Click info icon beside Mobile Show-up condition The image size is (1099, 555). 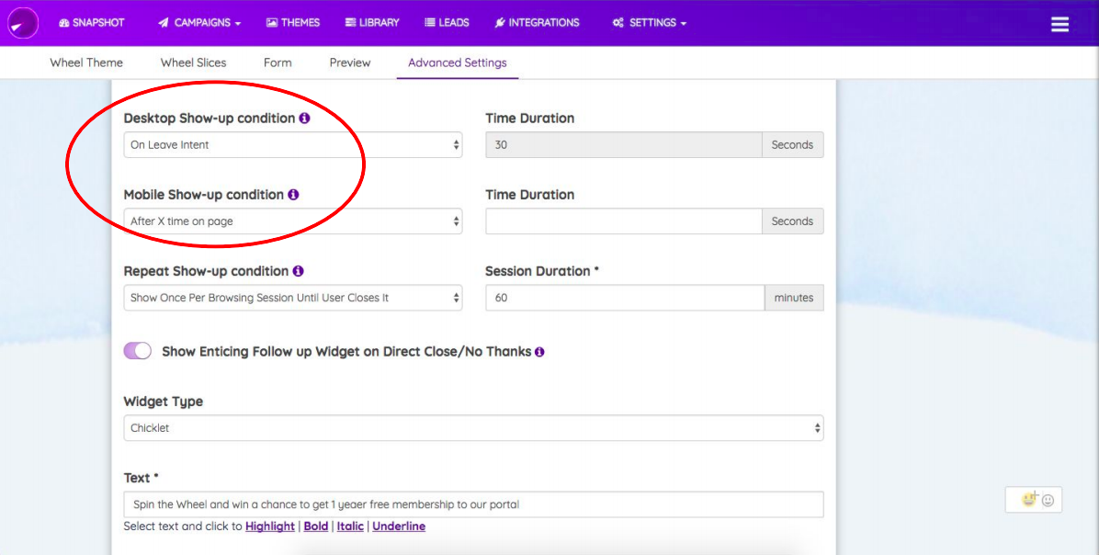[293, 194]
